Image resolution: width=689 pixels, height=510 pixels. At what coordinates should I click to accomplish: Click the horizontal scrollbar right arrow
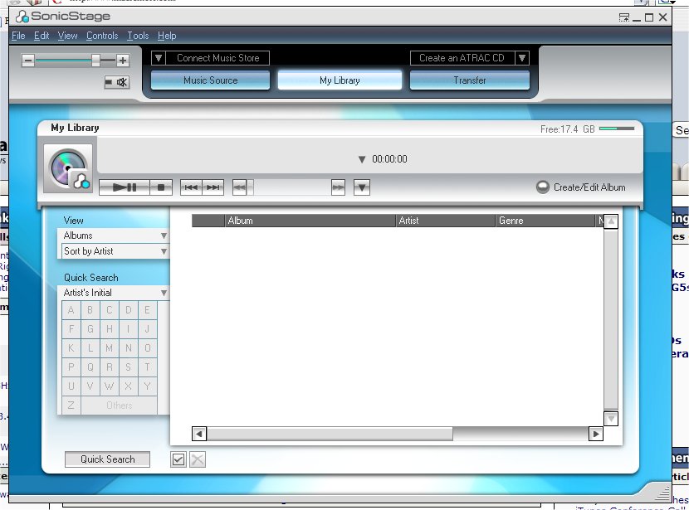595,434
